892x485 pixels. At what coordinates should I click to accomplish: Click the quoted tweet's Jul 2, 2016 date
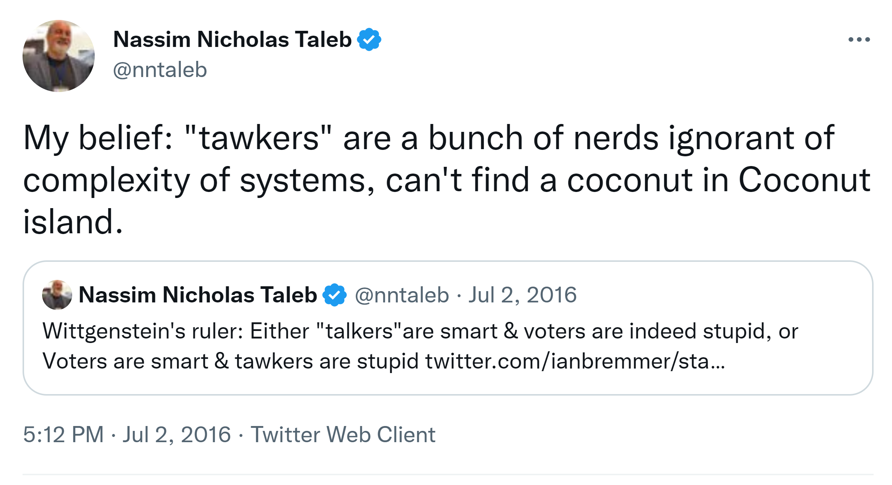[522, 295]
